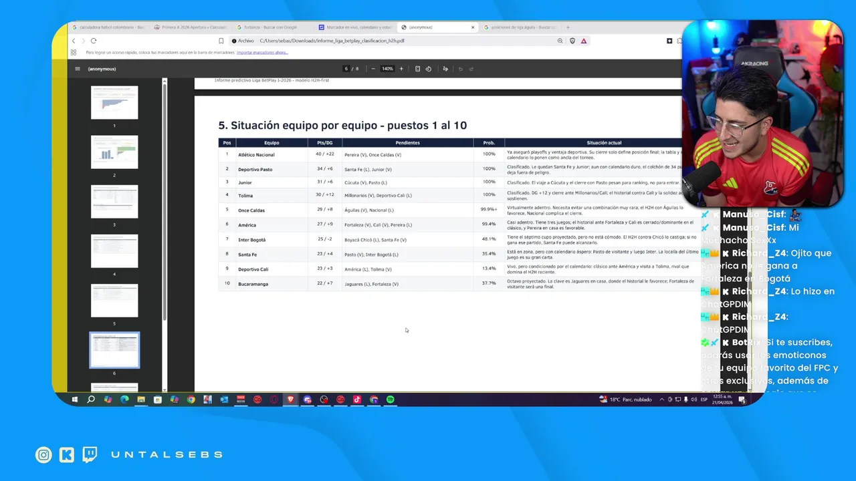The image size is (856, 481).
Task: Rotate the PDF with the rotate icon
Action: (428, 69)
